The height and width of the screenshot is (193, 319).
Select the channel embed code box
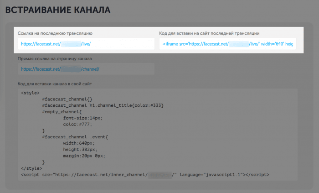(158, 135)
